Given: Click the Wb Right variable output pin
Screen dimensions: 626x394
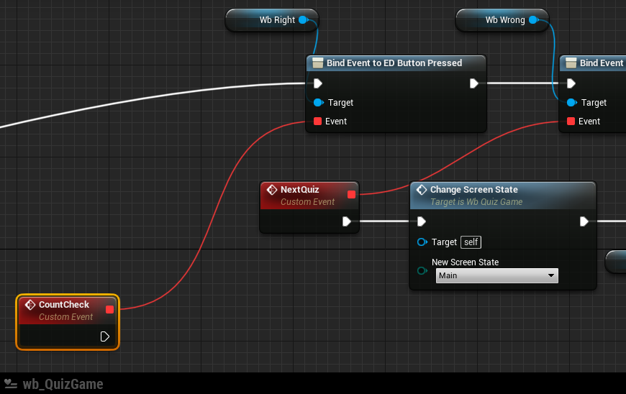Looking at the screenshot, I should click(304, 20).
